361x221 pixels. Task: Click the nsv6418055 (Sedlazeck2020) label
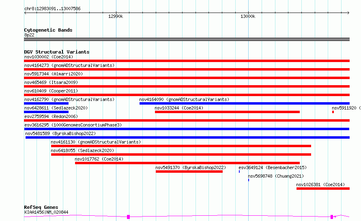(82, 150)
